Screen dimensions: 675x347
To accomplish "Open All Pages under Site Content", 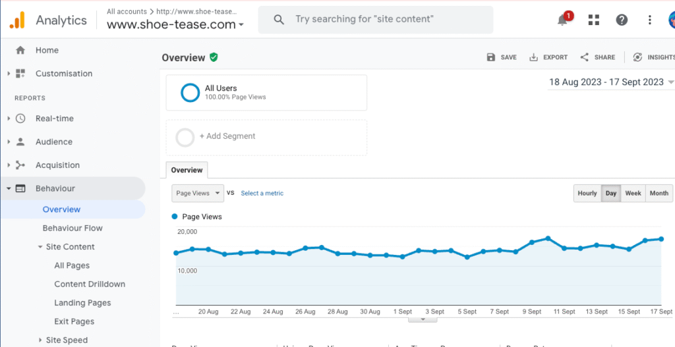I will click(x=72, y=265).
